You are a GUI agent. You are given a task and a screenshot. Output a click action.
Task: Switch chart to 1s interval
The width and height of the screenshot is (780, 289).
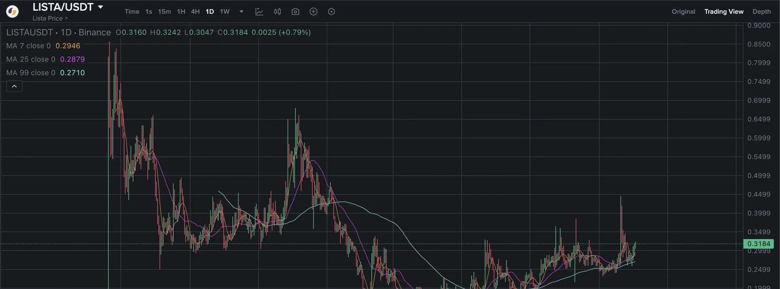coord(149,12)
